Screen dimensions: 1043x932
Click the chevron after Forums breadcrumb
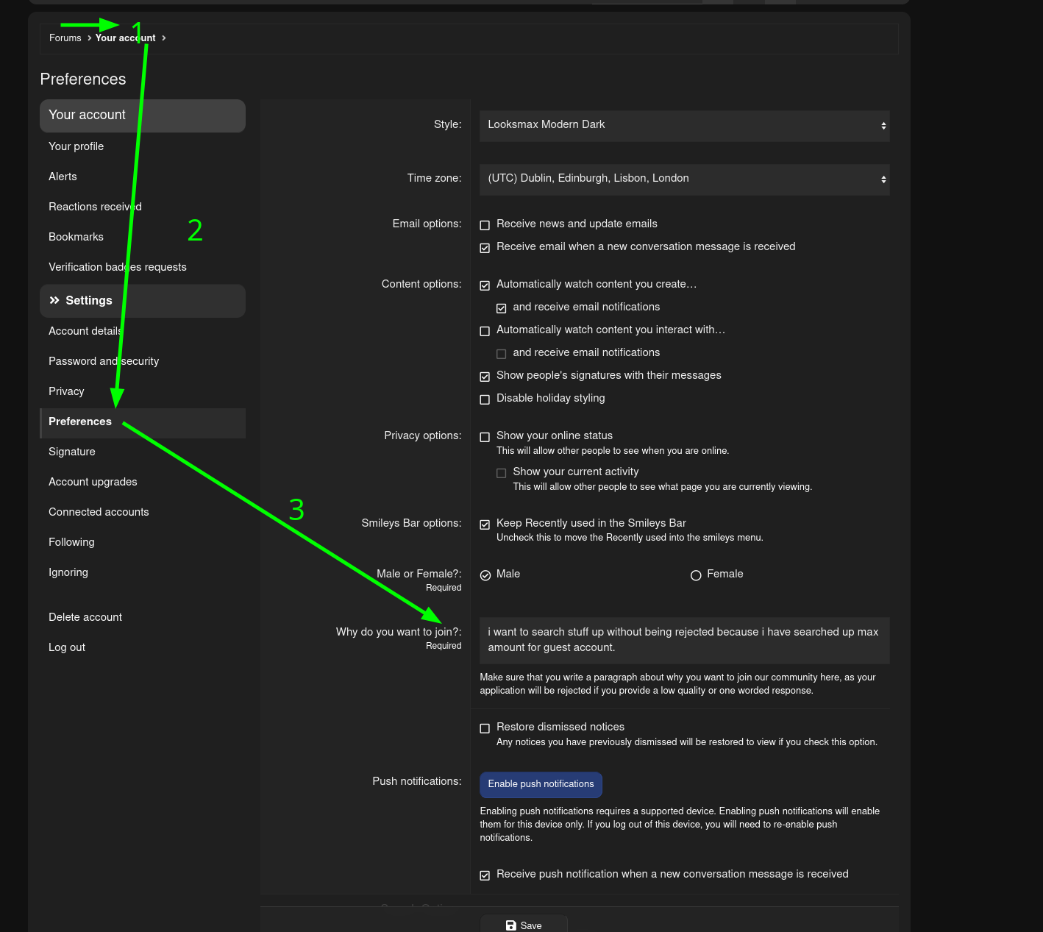[89, 38]
